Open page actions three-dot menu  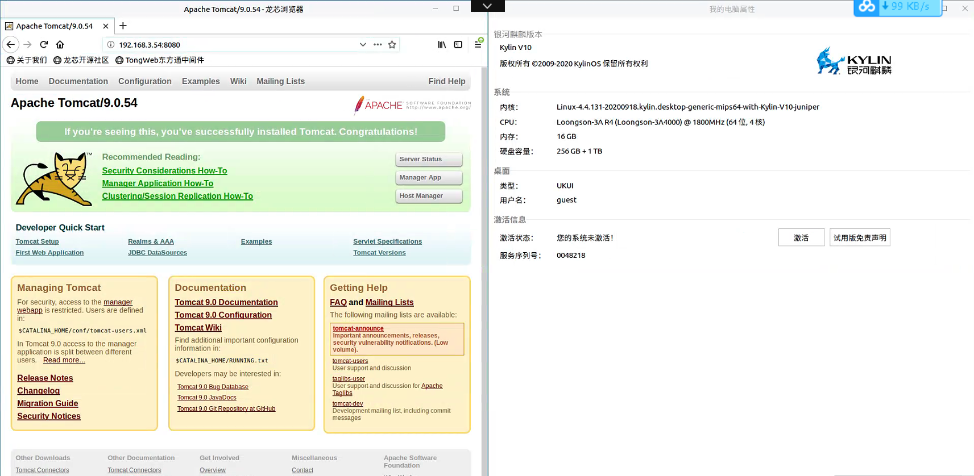(378, 44)
